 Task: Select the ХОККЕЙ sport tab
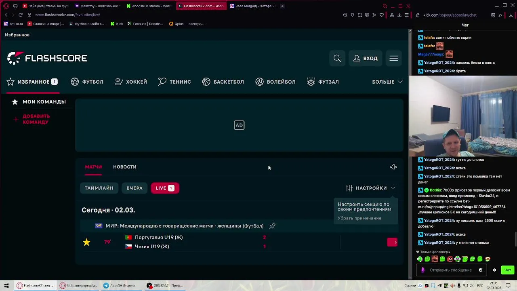click(x=131, y=82)
